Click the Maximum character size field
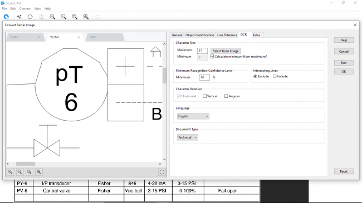Viewport: 362px width, 203px height. click(202, 51)
